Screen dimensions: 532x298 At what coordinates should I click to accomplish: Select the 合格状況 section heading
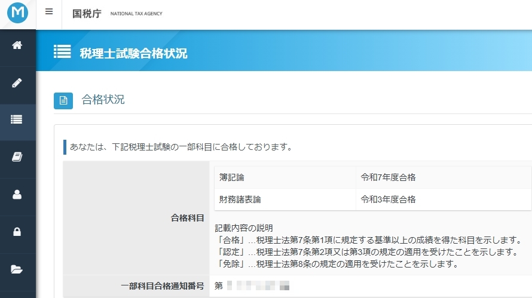coord(103,100)
